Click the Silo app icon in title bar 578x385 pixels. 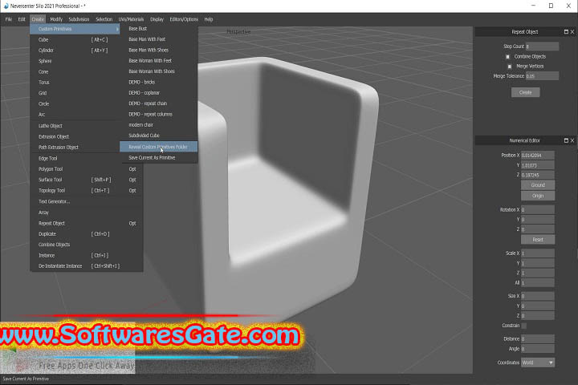pyautogui.click(x=6, y=6)
